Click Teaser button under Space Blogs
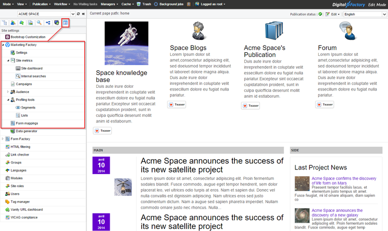The width and height of the screenshot is (388, 231). tap(177, 104)
